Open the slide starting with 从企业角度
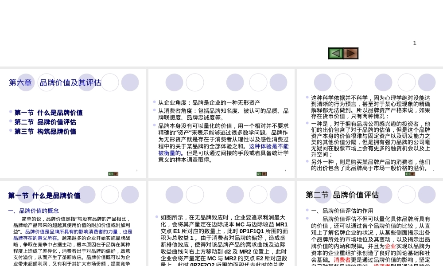Screen dimensions: 443x266 click(221, 123)
